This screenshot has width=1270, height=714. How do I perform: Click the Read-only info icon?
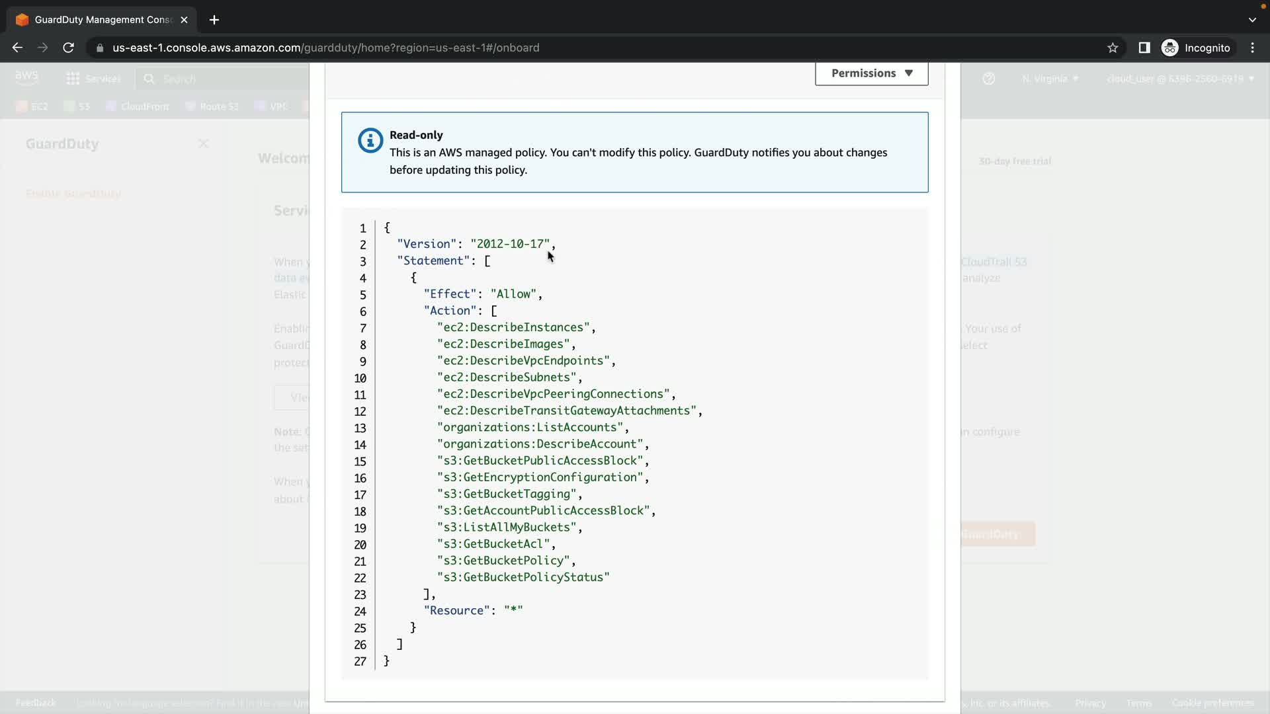point(370,140)
